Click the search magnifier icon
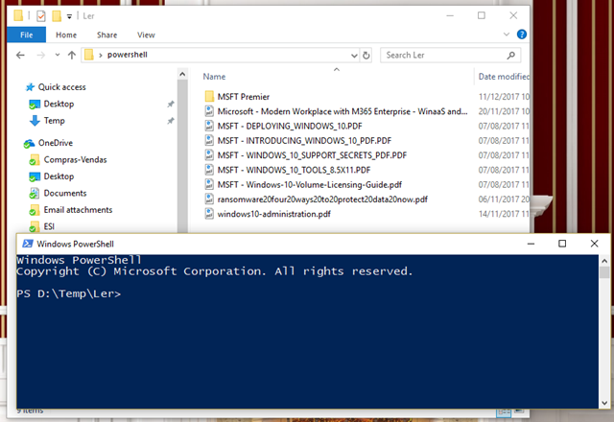The width and height of the screenshot is (614, 422). (x=510, y=56)
